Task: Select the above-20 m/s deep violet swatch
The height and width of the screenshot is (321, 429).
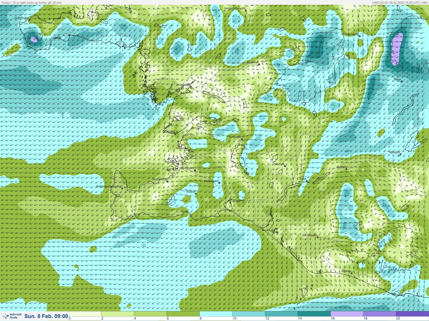Action: (x=413, y=314)
